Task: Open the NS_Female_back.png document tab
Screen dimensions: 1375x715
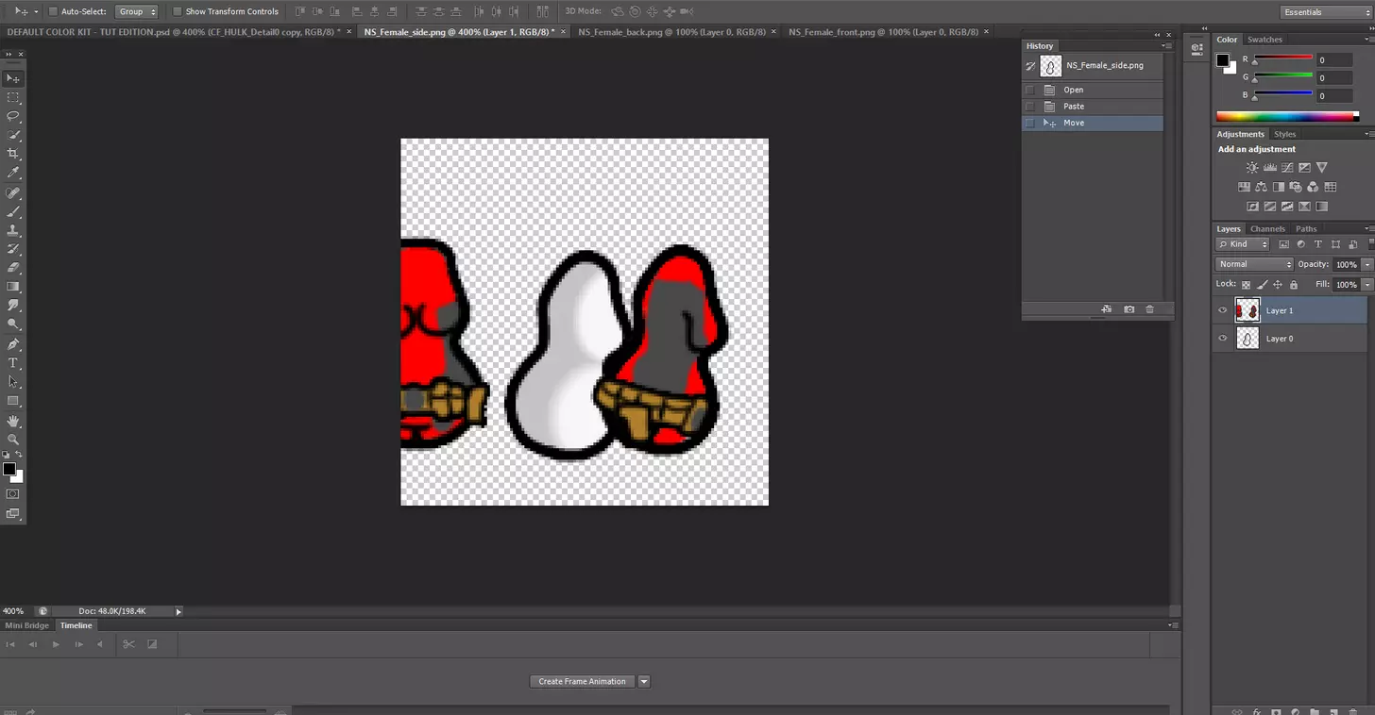Action: (671, 31)
